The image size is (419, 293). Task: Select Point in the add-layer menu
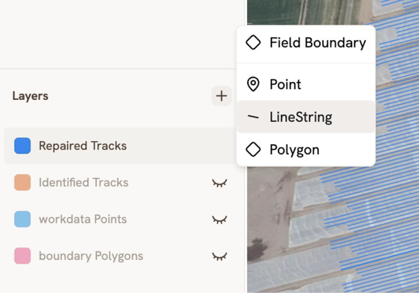(x=285, y=84)
